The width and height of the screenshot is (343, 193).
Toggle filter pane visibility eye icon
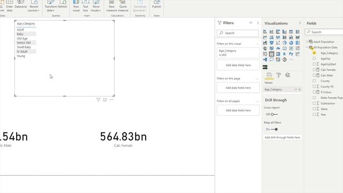coord(251,23)
